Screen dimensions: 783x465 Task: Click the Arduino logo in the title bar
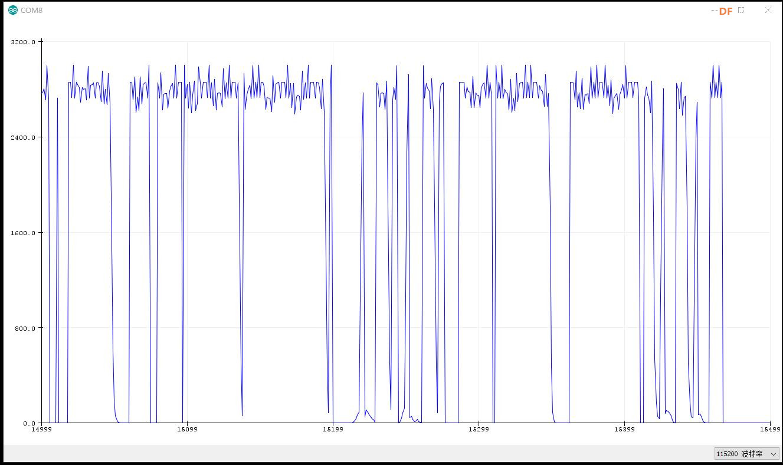click(x=13, y=10)
